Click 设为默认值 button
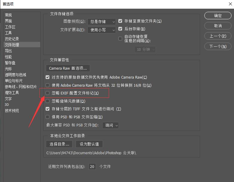 coord(89,144)
